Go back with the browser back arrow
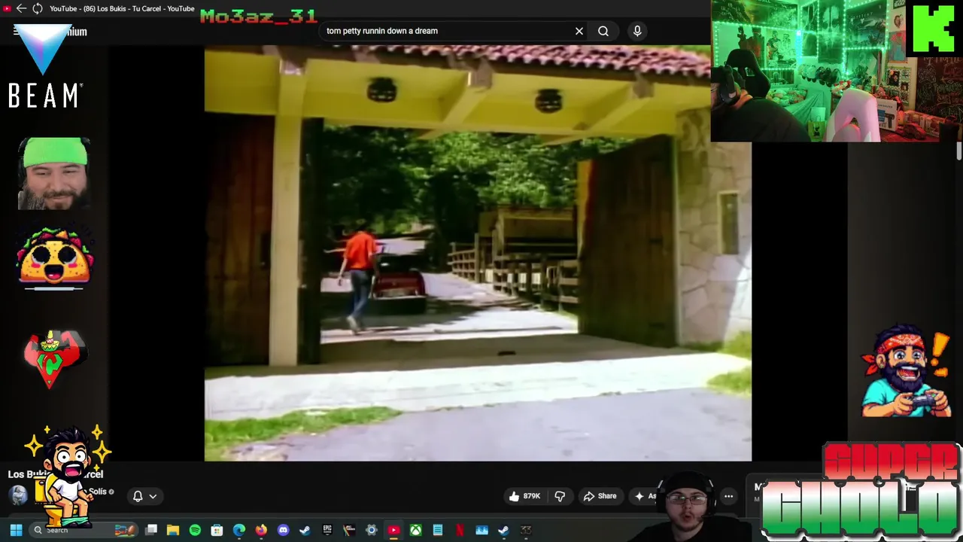Viewport: 963px width, 542px height. coord(21,9)
